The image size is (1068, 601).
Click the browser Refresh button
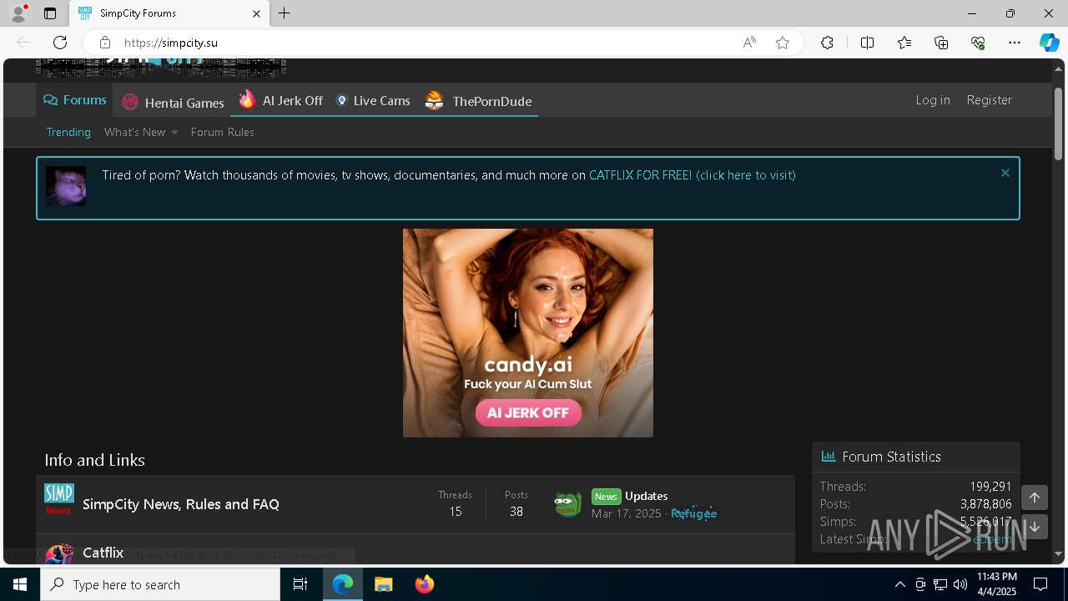coord(60,43)
